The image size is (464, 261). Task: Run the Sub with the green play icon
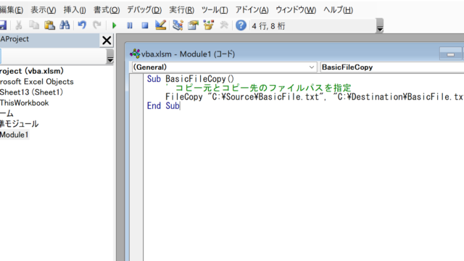point(115,26)
